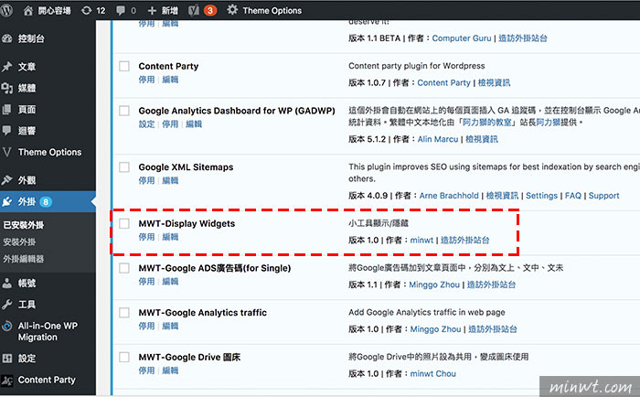Click the Theme Options V icon in sidebar
This screenshot has width=640, height=397.
tap(7, 153)
